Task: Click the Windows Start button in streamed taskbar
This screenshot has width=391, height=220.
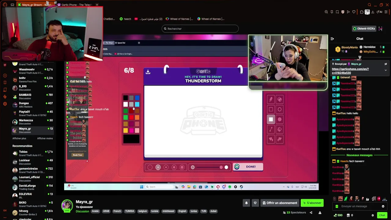Action: [x=141, y=187]
